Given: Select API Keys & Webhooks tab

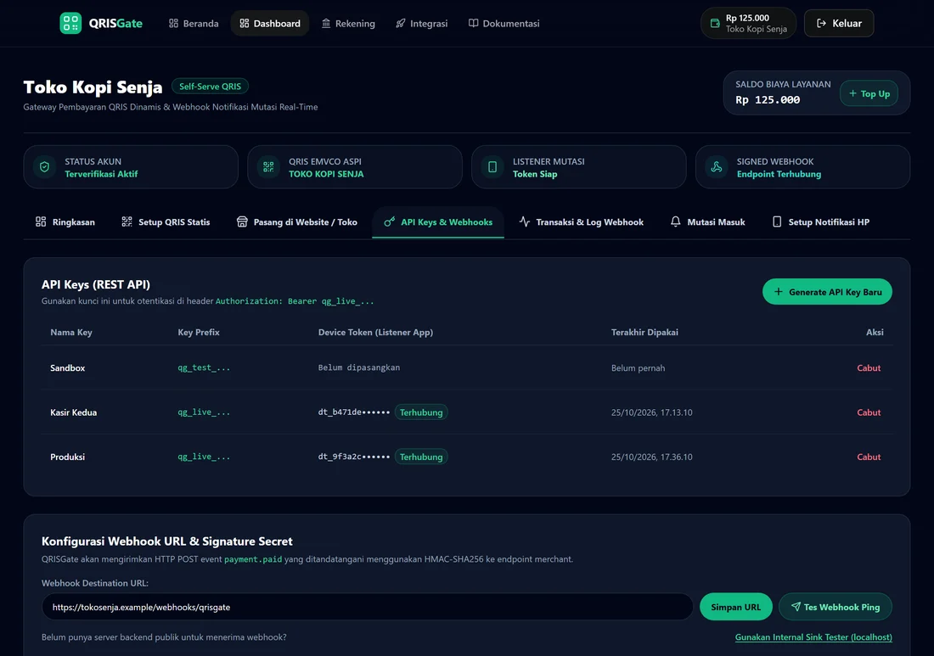Looking at the screenshot, I should tap(438, 222).
